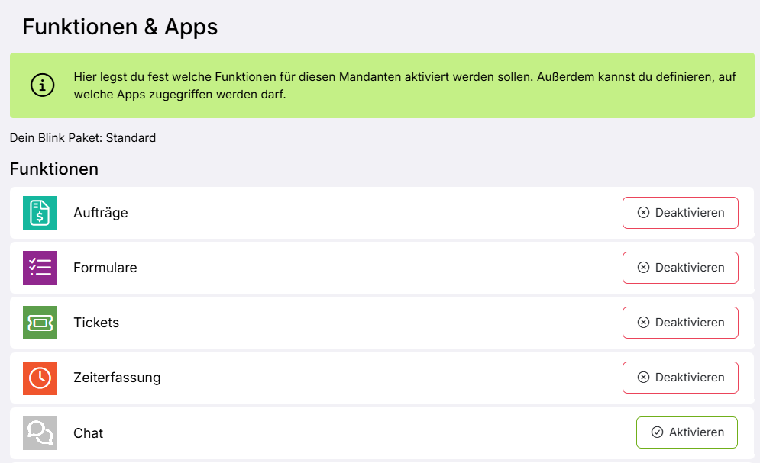Screen dimensions: 760x463
Task: Click the Chat row label
Action: coord(88,433)
